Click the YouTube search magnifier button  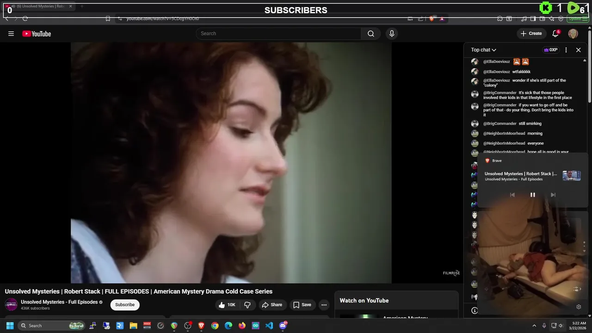371,33
